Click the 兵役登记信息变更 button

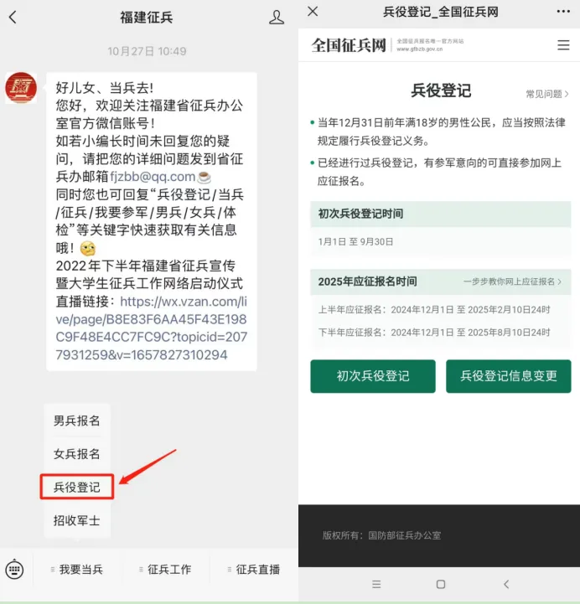(508, 376)
